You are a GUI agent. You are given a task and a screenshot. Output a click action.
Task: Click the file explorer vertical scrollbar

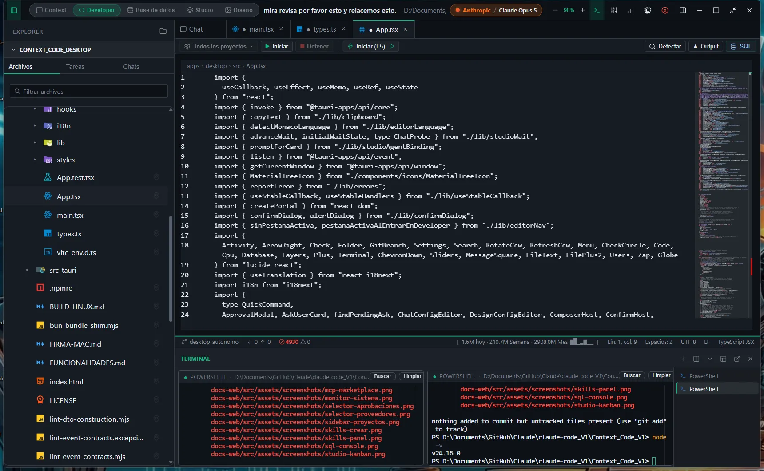click(x=171, y=269)
